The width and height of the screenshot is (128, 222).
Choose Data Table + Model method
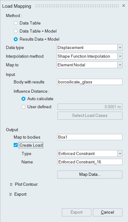click(x=16, y=31)
